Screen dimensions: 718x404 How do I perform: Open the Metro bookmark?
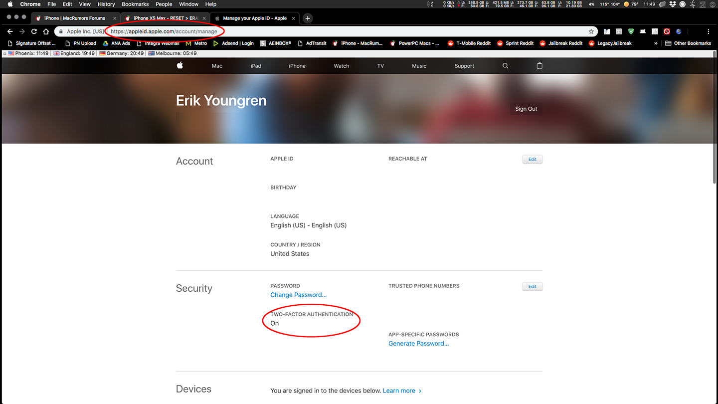pos(196,43)
